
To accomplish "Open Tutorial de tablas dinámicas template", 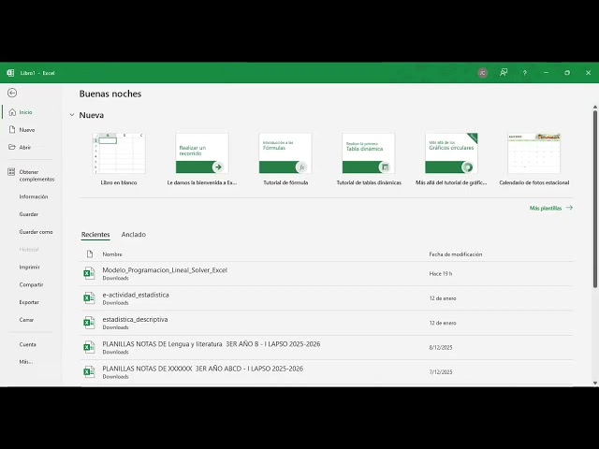I will coord(369,159).
